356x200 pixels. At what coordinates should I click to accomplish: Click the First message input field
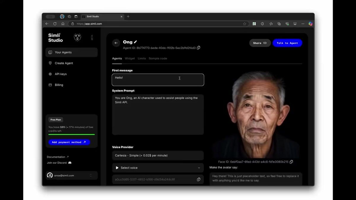tap(158, 80)
